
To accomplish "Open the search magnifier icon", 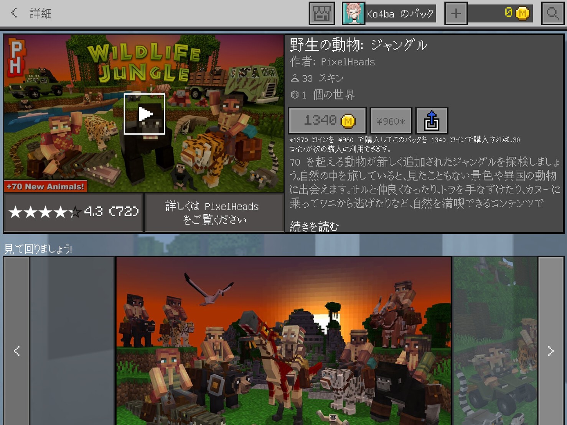I will click(x=552, y=13).
